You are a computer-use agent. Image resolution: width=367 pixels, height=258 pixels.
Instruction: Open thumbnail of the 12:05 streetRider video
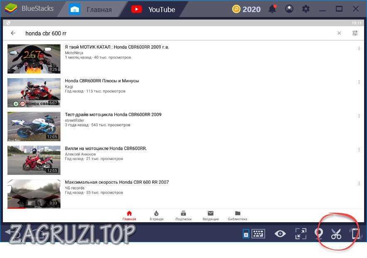[34, 127]
